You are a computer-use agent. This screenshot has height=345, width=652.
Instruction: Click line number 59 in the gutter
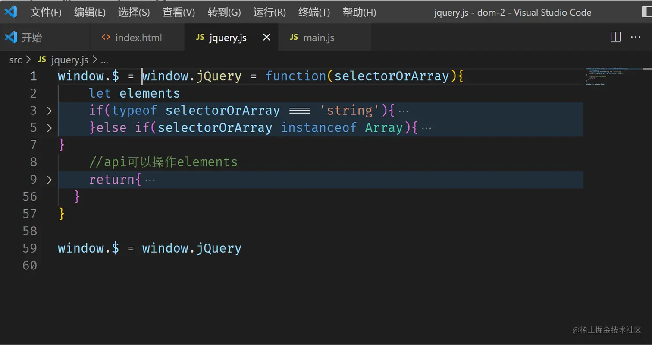coord(29,248)
